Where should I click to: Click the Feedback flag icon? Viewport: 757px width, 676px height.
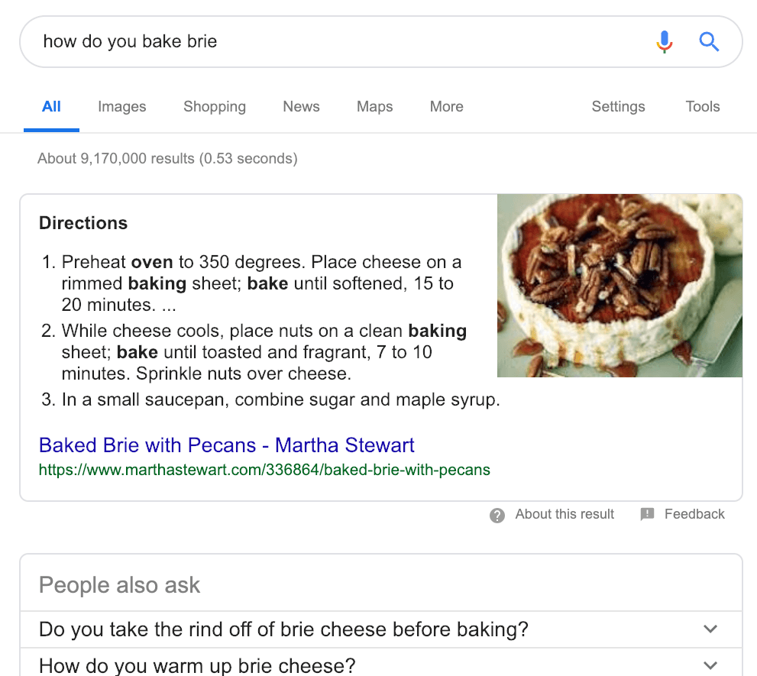tap(647, 514)
